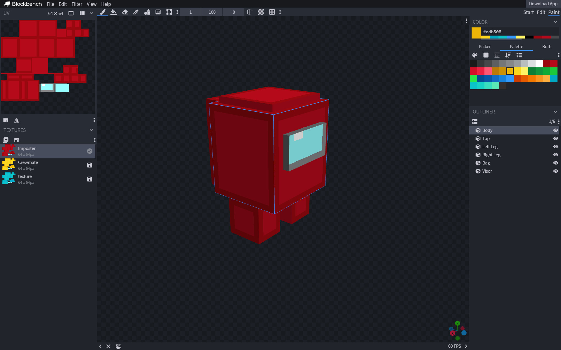Switch to Edit mode

coord(541,12)
